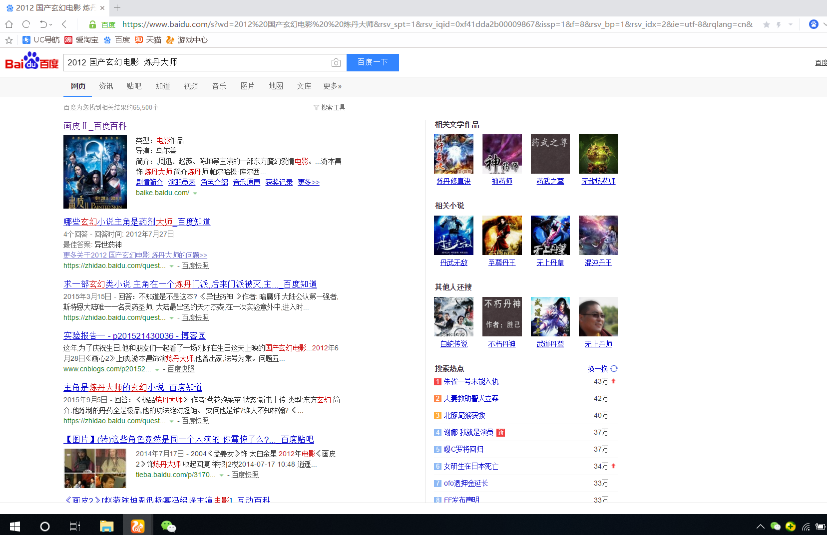Expand arrow beside tieba.baidu.com URL
827x535 pixels.
(222, 475)
